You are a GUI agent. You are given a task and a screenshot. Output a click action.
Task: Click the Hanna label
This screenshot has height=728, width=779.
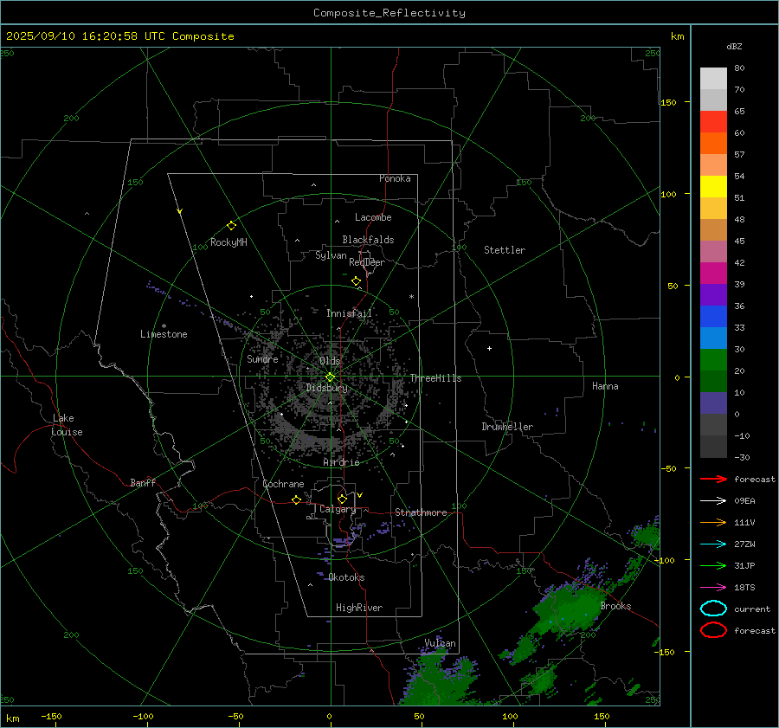(605, 386)
